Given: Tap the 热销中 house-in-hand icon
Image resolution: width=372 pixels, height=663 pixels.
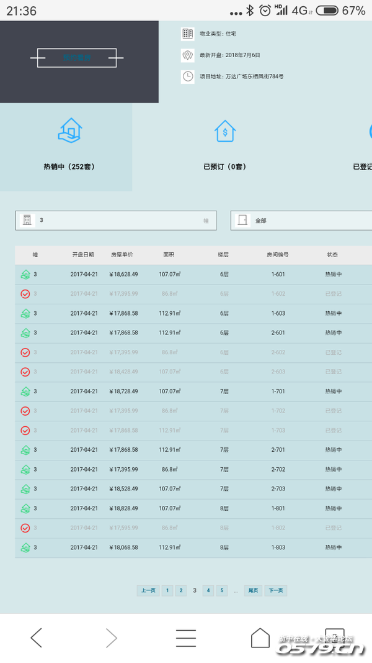Looking at the screenshot, I should click(69, 130).
